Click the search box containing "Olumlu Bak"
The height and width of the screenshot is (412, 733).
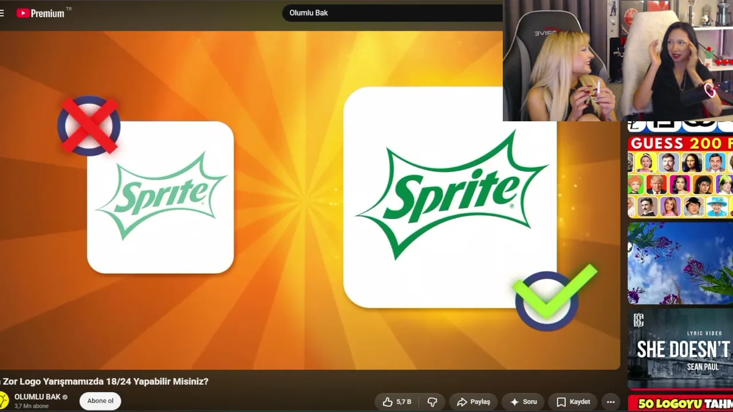tap(393, 13)
